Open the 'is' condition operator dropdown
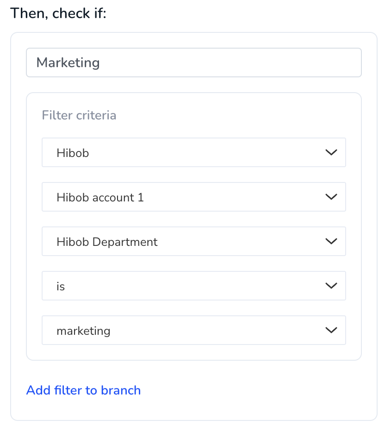Image resolution: width=385 pixels, height=426 pixels. coord(193,286)
